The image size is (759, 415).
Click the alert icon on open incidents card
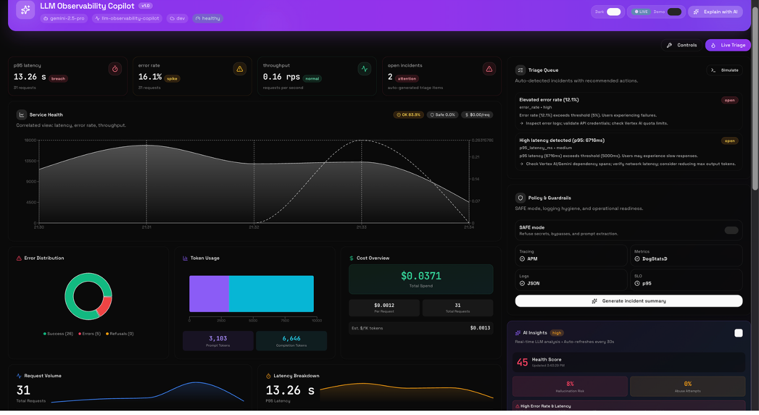(488, 69)
